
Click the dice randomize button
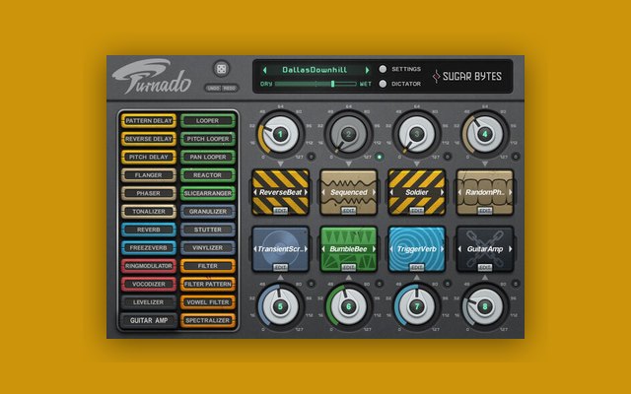click(221, 69)
